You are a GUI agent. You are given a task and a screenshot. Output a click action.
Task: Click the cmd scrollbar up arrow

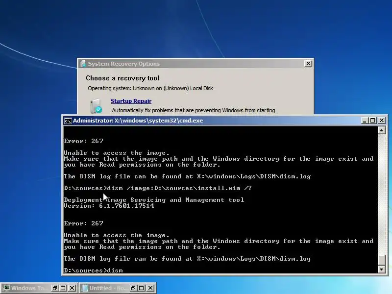pyautogui.click(x=382, y=130)
